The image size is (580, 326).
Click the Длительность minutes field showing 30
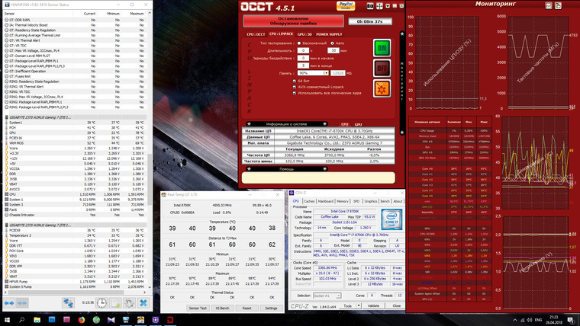333,50
